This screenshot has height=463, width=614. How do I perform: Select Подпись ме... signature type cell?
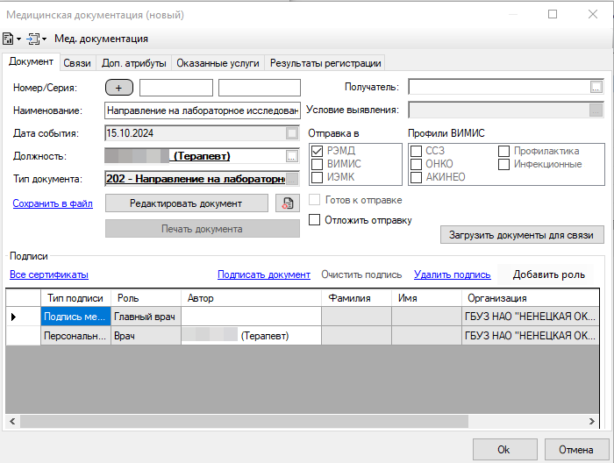75,317
